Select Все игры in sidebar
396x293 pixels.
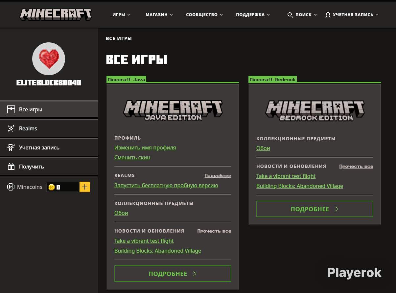pyautogui.click(x=49, y=109)
